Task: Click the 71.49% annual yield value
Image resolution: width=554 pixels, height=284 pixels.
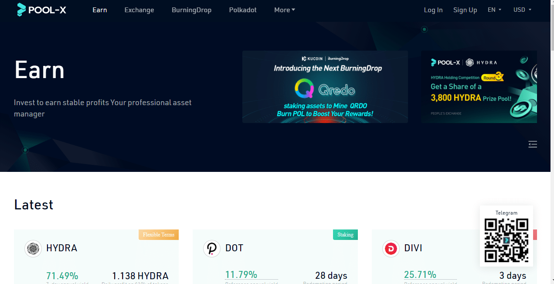Action: pyautogui.click(x=62, y=276)
